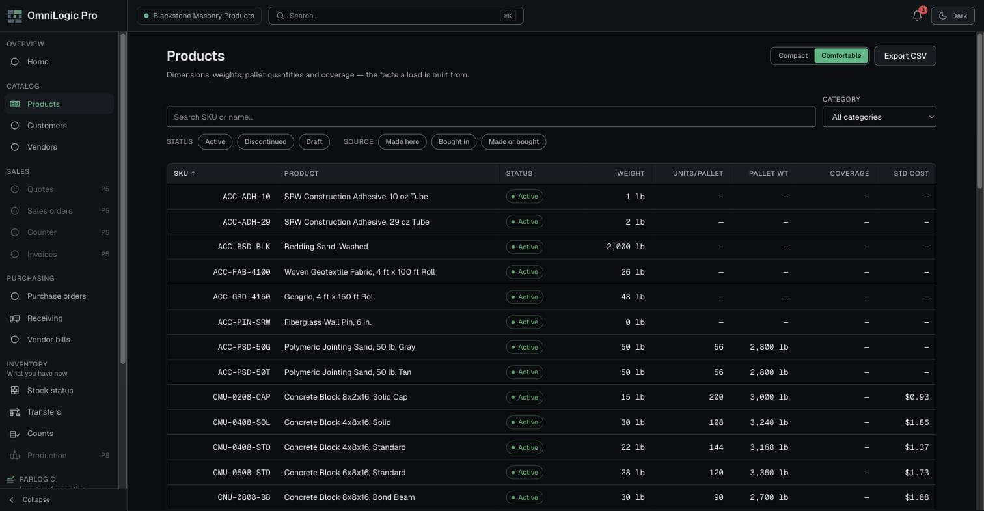Open CMU-0808-BB product row

pyautogui.click(x=551, y=497)
